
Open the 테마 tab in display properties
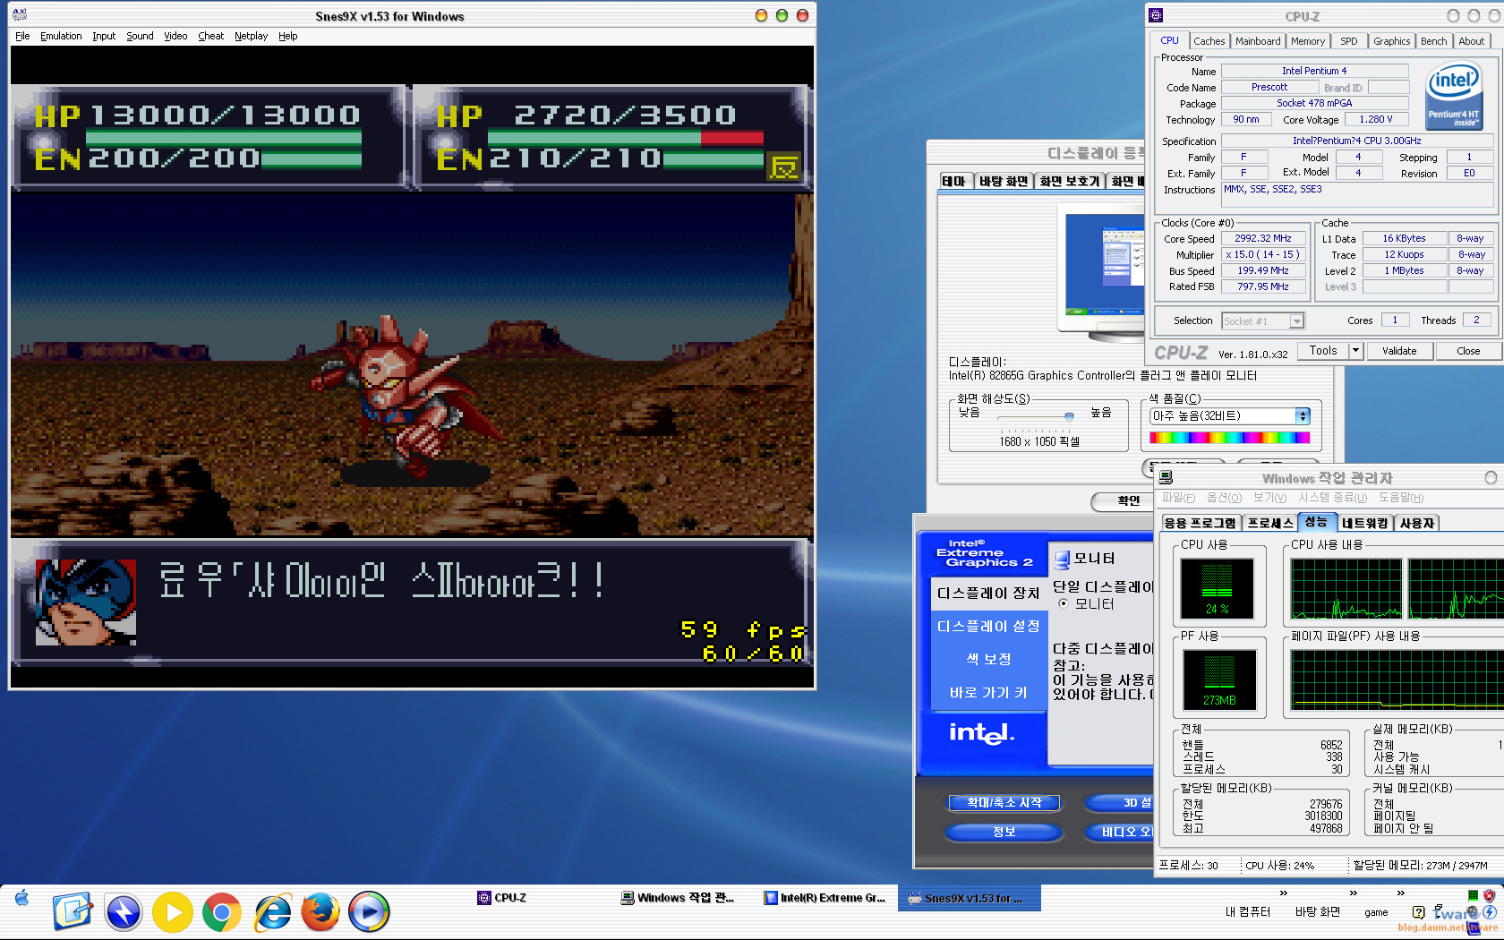click(954, 181)
